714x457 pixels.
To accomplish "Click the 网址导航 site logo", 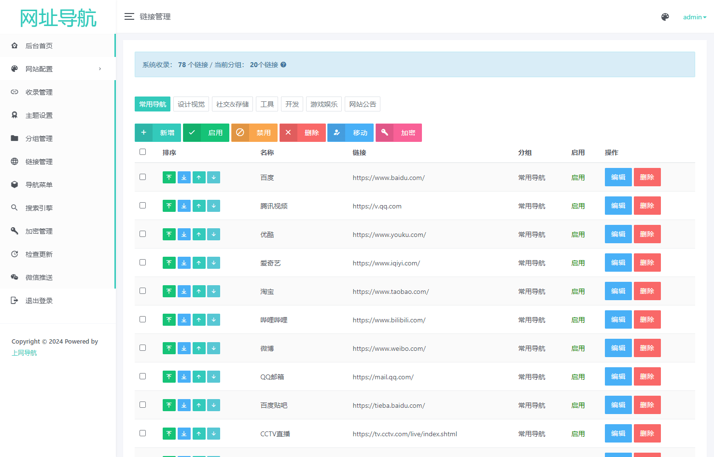I will (58, 18).
